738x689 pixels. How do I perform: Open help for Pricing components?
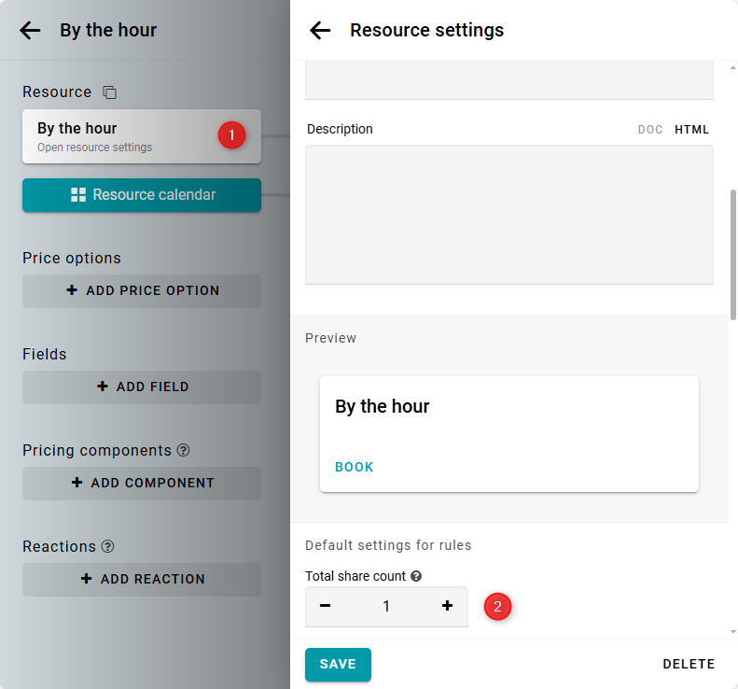point(183,450)
